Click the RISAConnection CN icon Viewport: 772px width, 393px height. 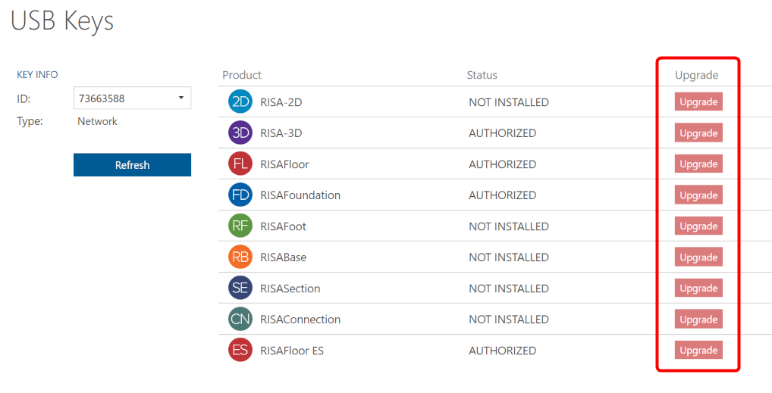click(240, 320)
